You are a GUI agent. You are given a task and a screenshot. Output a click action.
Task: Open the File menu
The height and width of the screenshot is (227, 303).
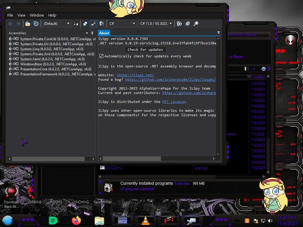tap(10, 15)
